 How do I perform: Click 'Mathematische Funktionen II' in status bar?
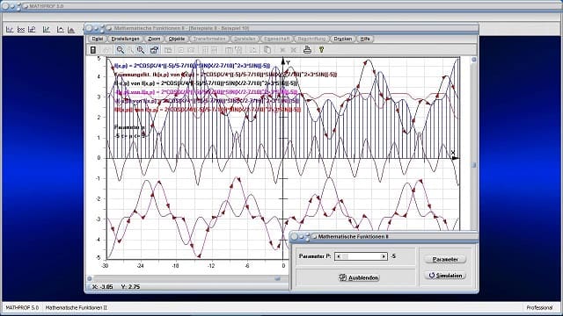point(77,307)
